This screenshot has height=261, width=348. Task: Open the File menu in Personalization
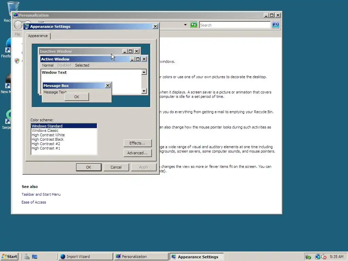click(x=17, y=34)
